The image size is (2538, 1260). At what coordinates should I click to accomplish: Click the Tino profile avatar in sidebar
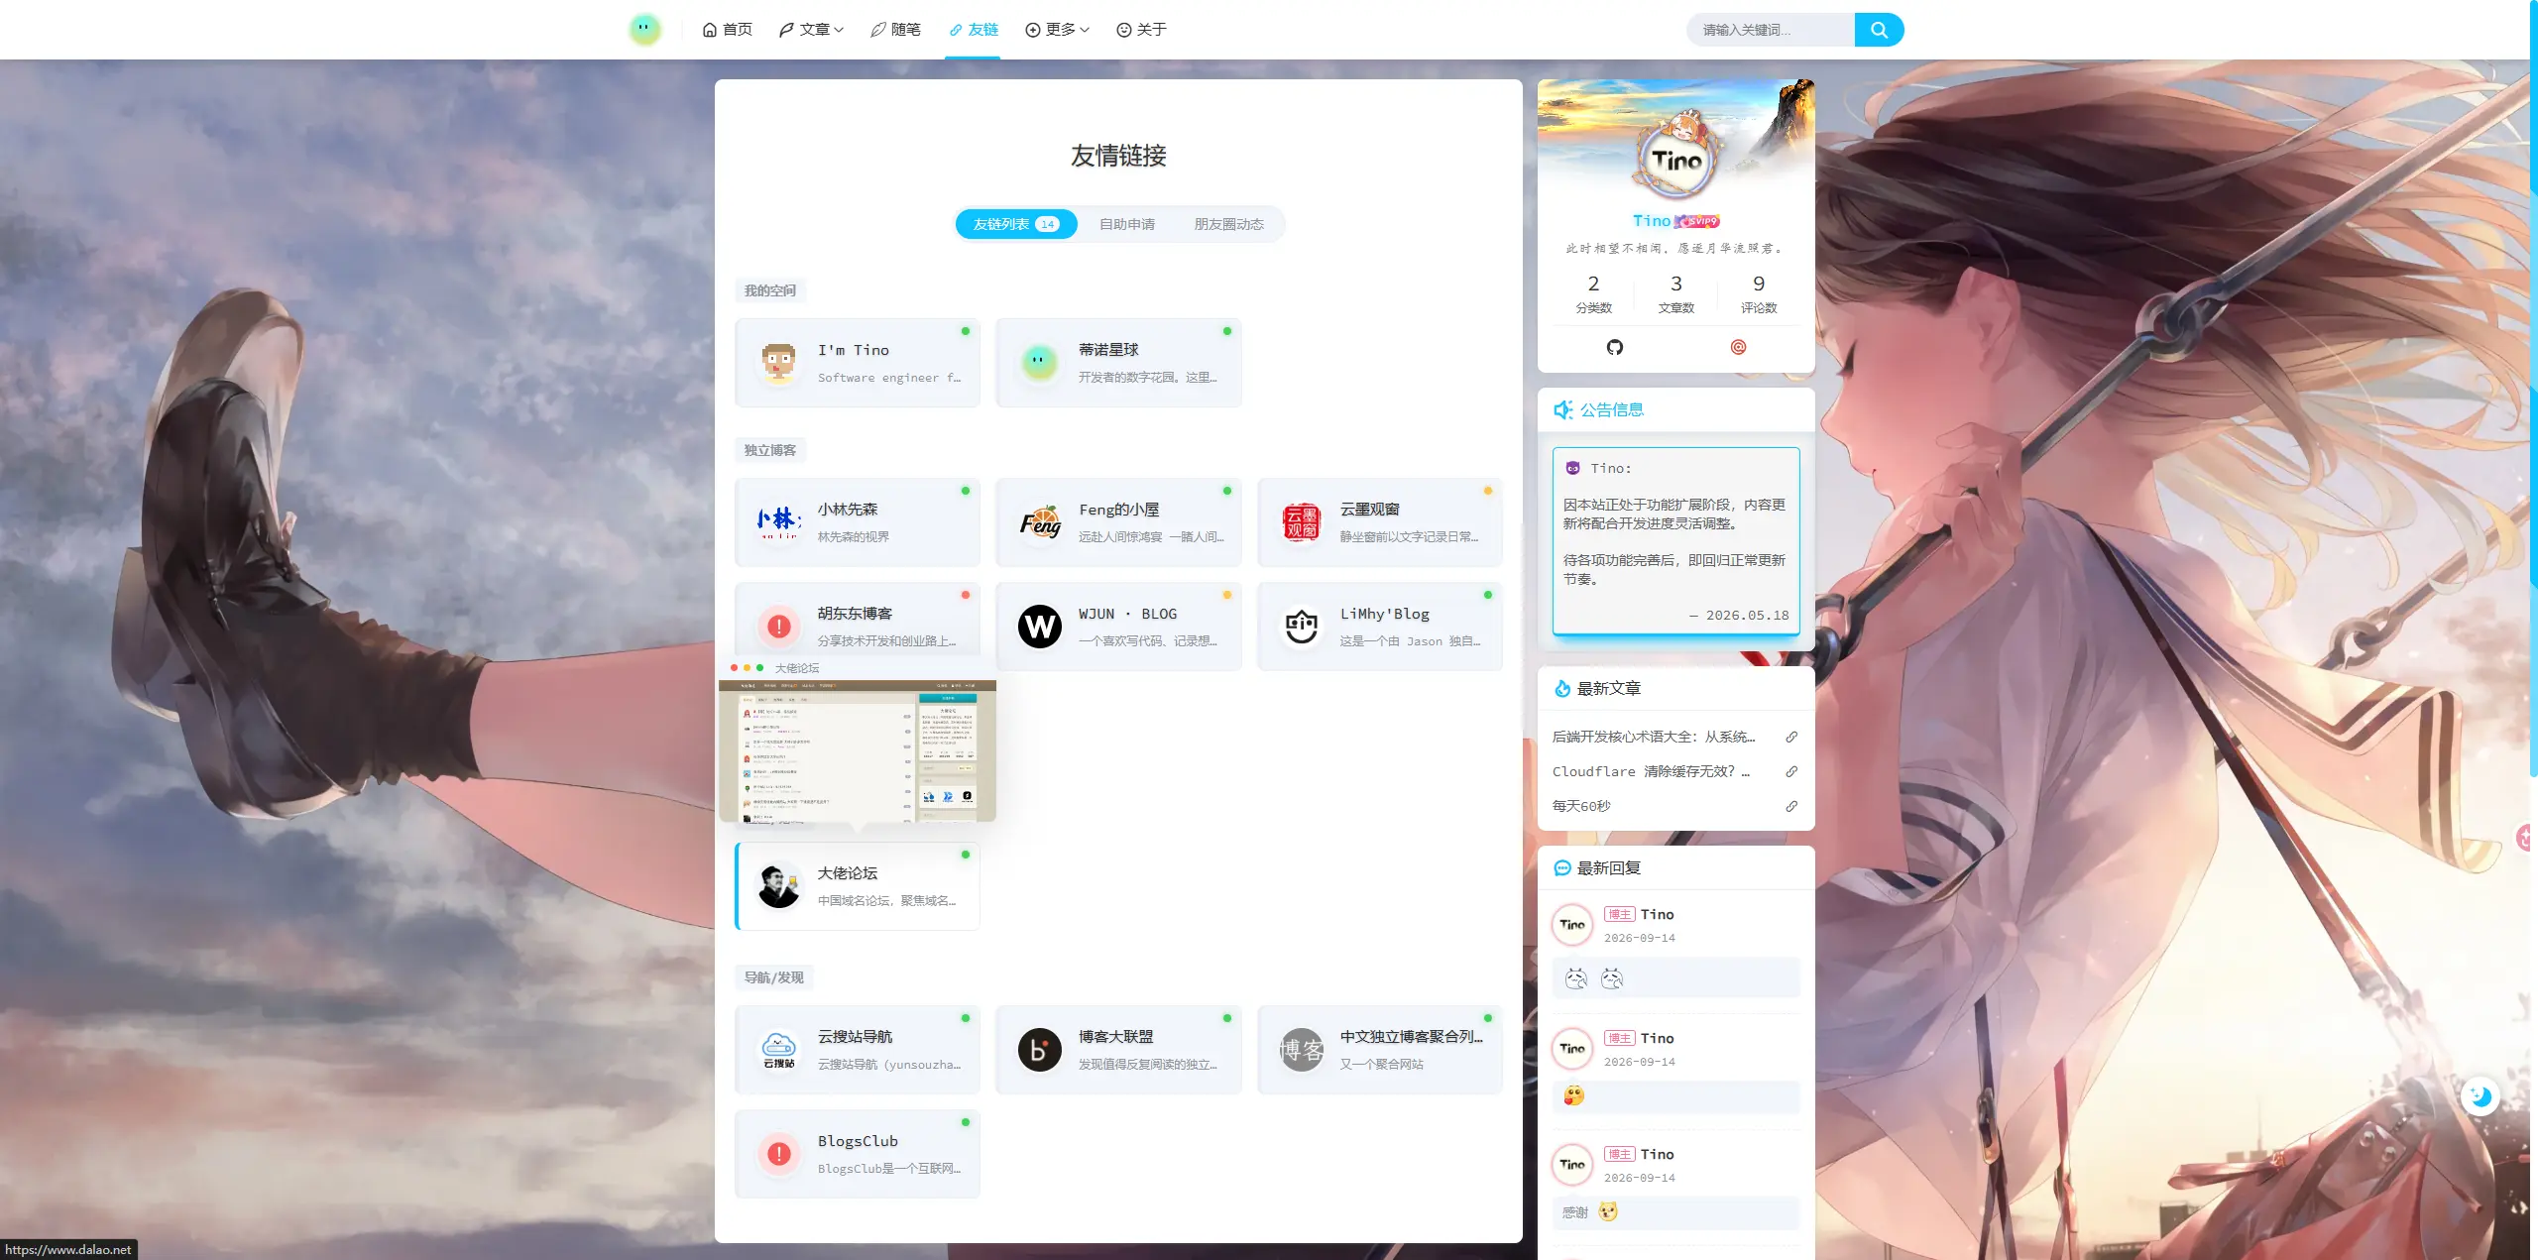(x=1675, y=159)
